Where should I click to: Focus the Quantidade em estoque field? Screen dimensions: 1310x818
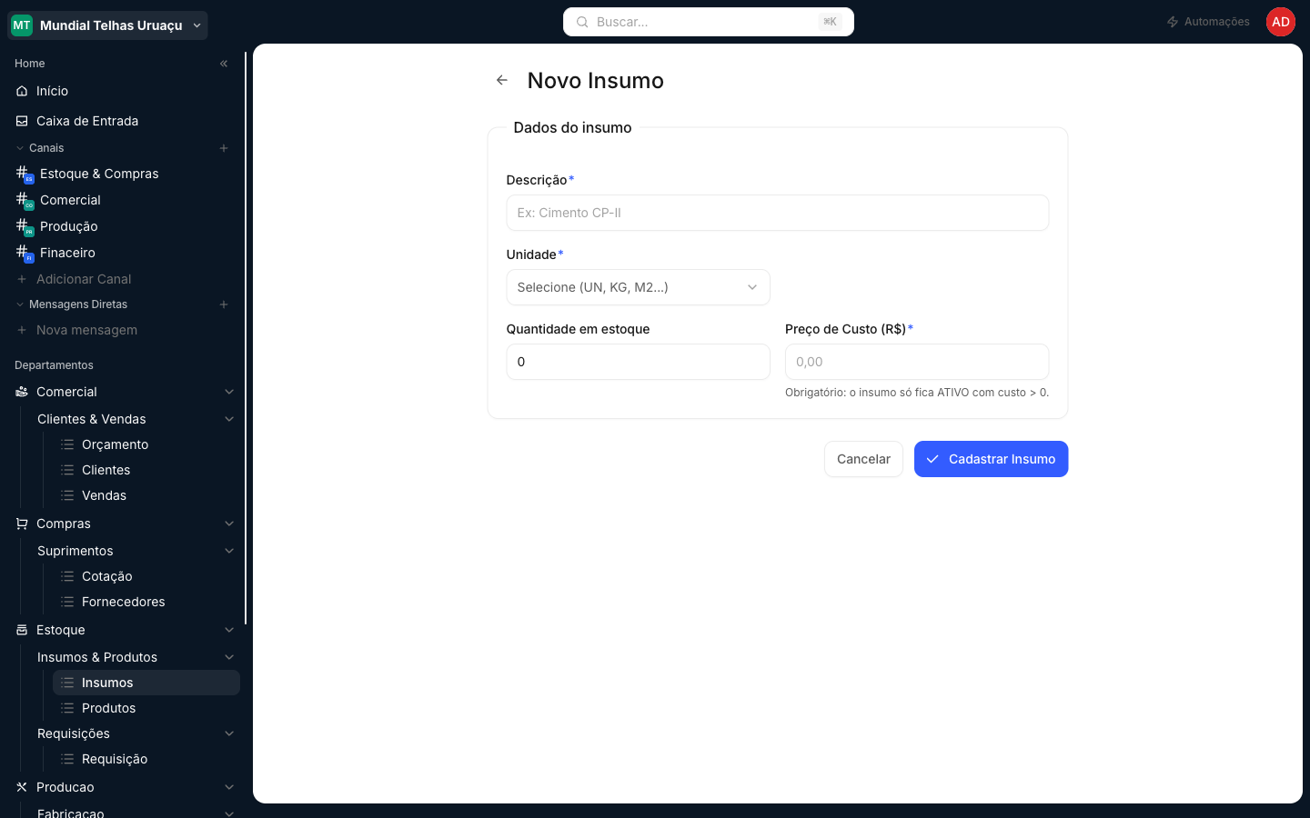(638, 362)
